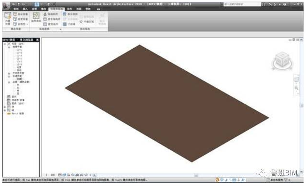Open the Revit application menu button
Screen dimensions: 306x186
click(6, 6)
